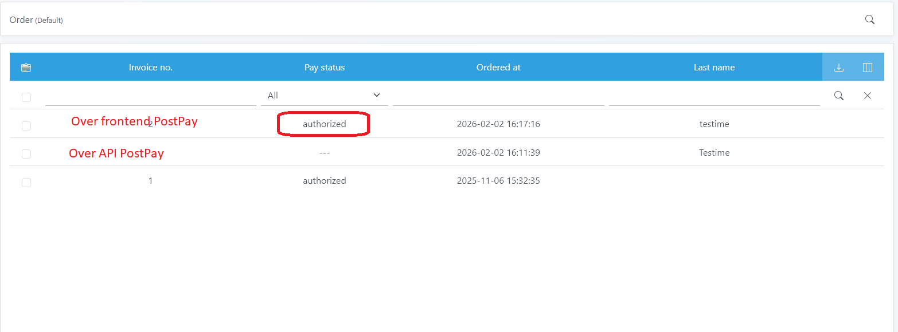Open the column chooser icon in table header
Screen dimensions: 898x332
coord(867,68)
